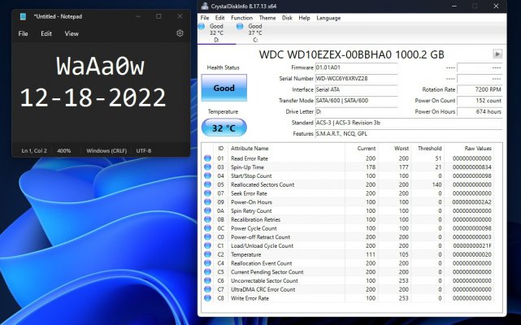Click Rotation Rate value 7200 RPM
Screen dimensions: 521x325
click(480, 89)
